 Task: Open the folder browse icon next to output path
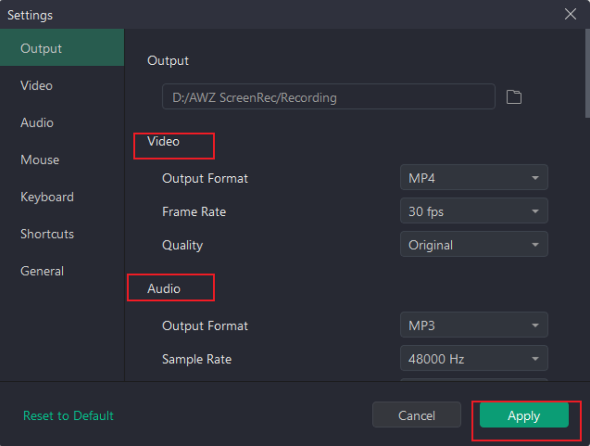[x=514, y=97]
